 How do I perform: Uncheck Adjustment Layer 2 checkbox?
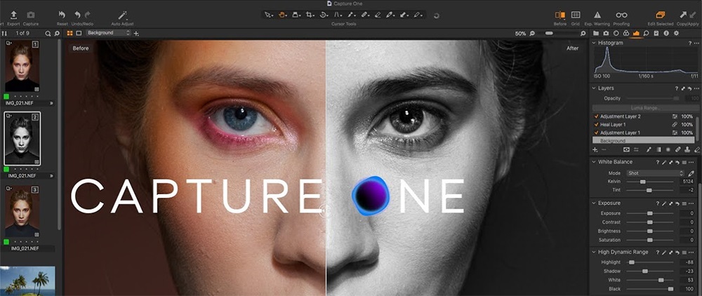(596, 116)
